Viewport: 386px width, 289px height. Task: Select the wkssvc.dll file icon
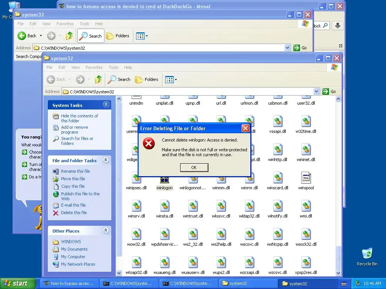(x=221, y=206)
